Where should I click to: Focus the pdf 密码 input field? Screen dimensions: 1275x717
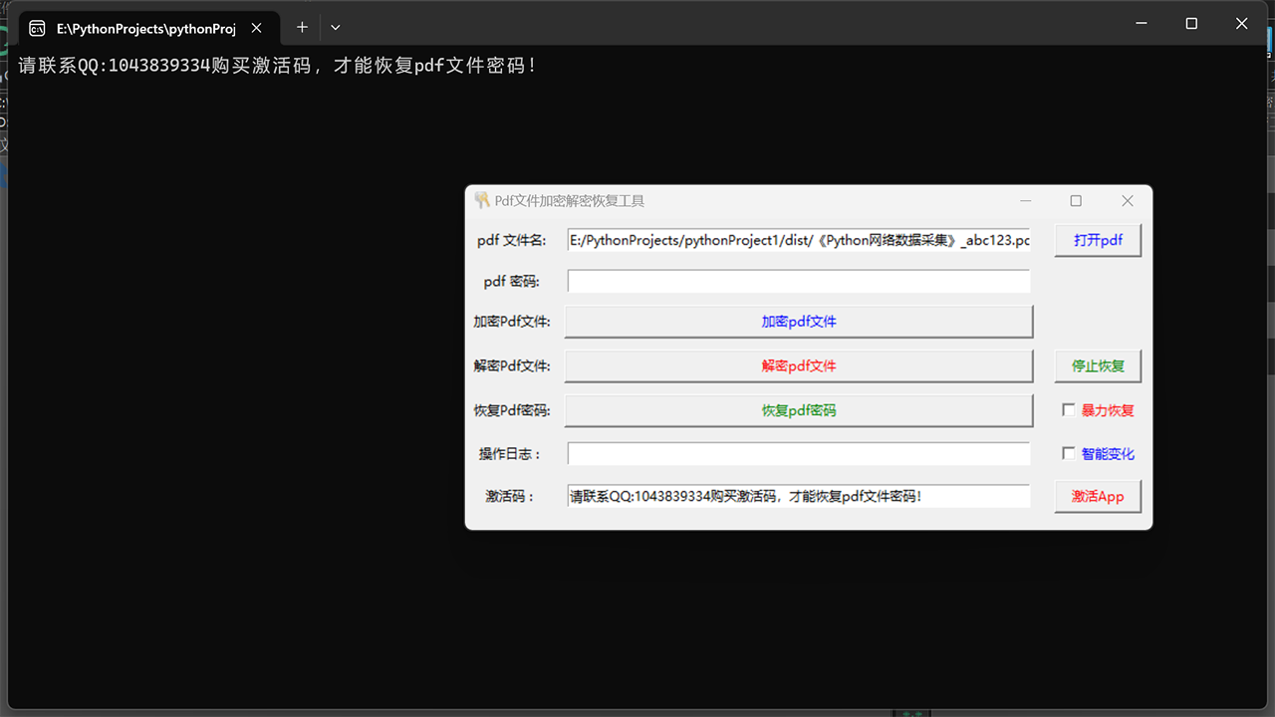pyautogui.click(x=799, y=281)
